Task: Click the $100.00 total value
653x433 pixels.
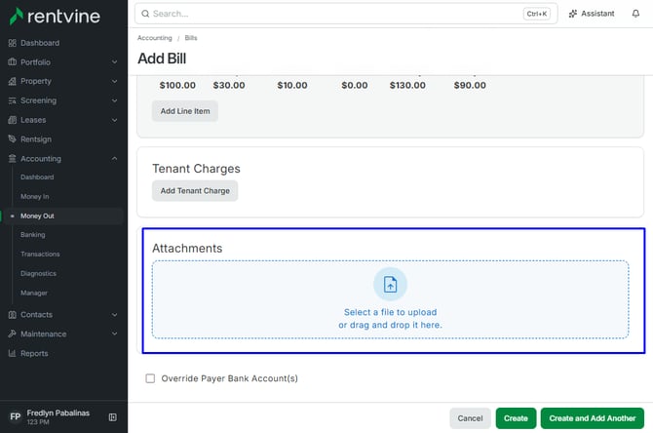Action: (x=177, y=86)
